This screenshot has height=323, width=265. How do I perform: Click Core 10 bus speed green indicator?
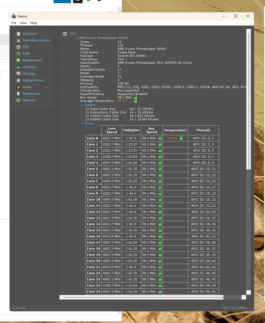point(160,199)
